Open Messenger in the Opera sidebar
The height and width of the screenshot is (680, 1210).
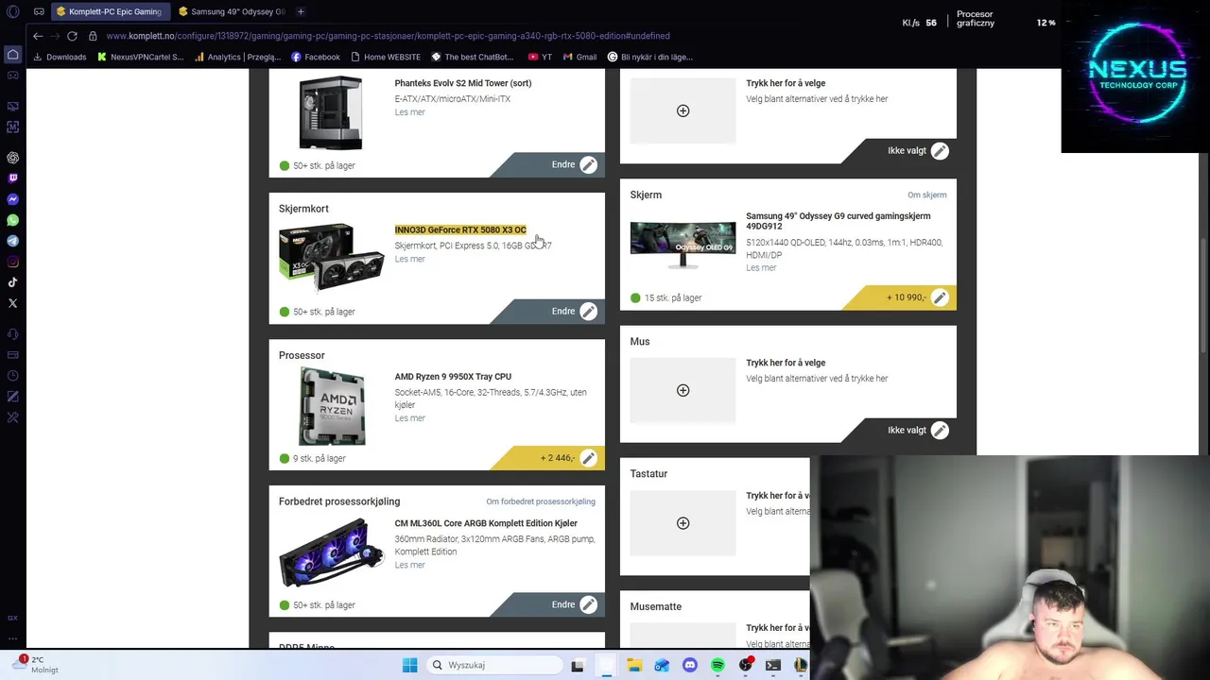13,199
